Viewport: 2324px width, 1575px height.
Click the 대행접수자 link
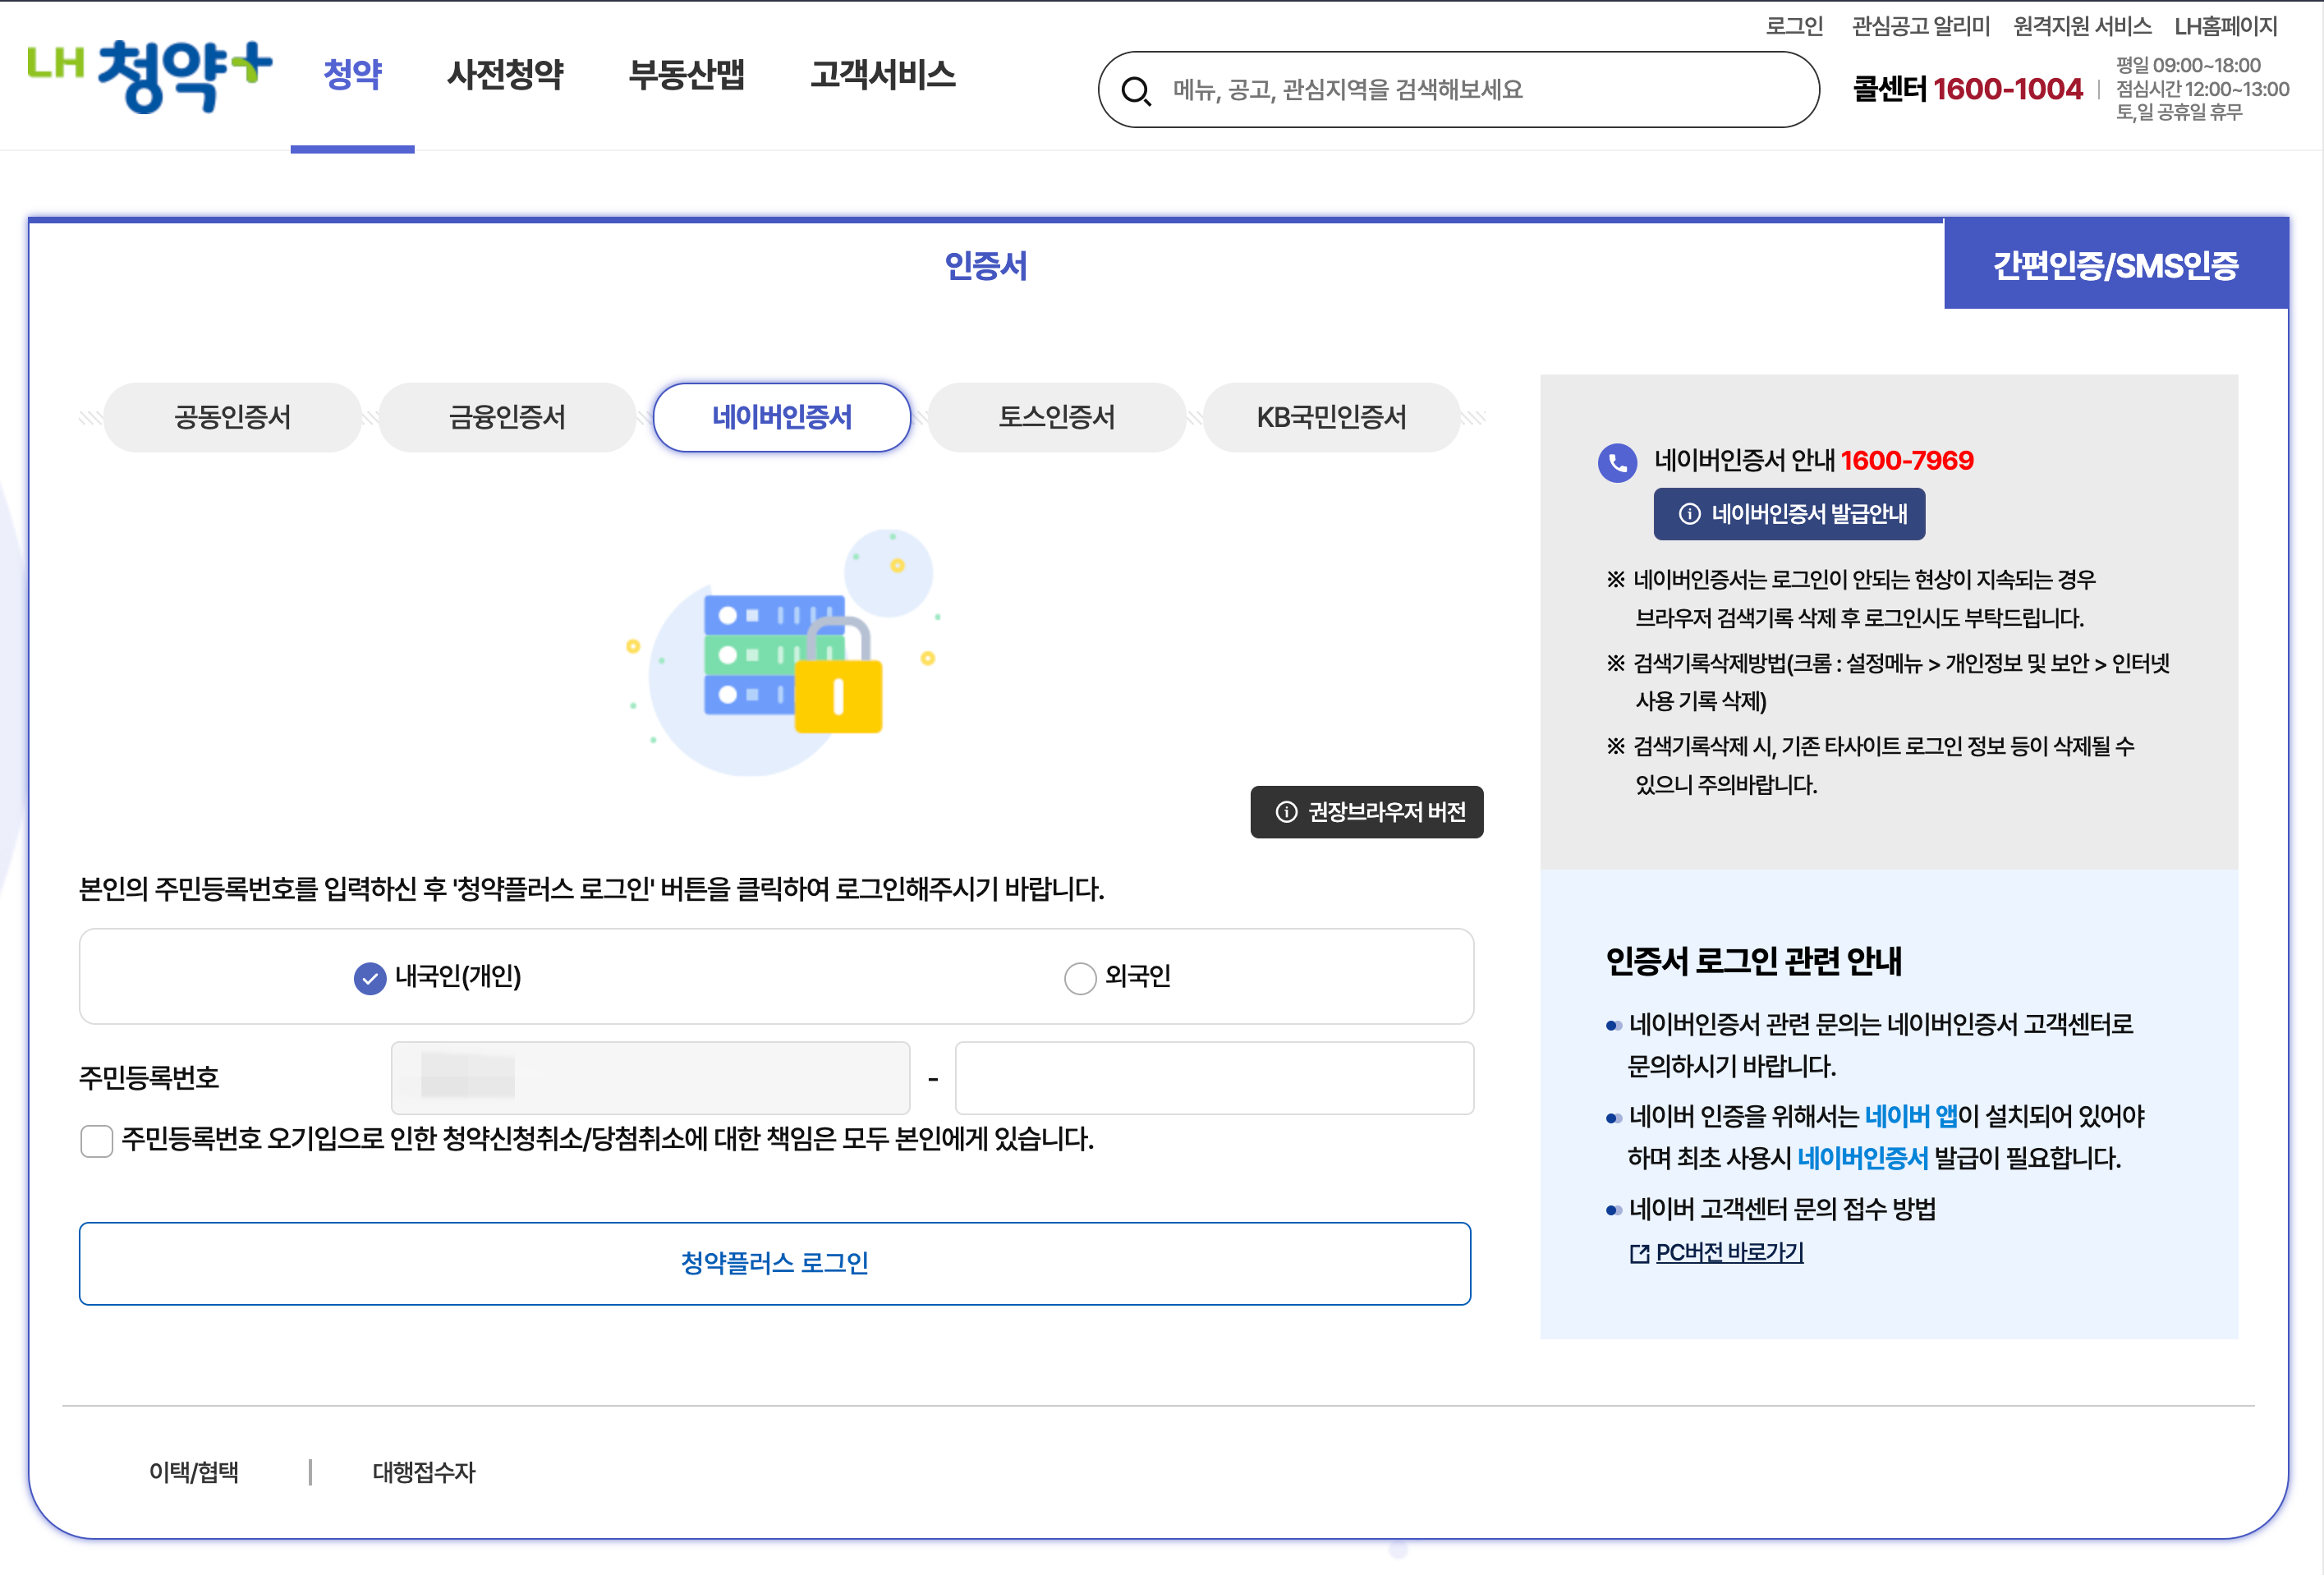pos(424,1472)
